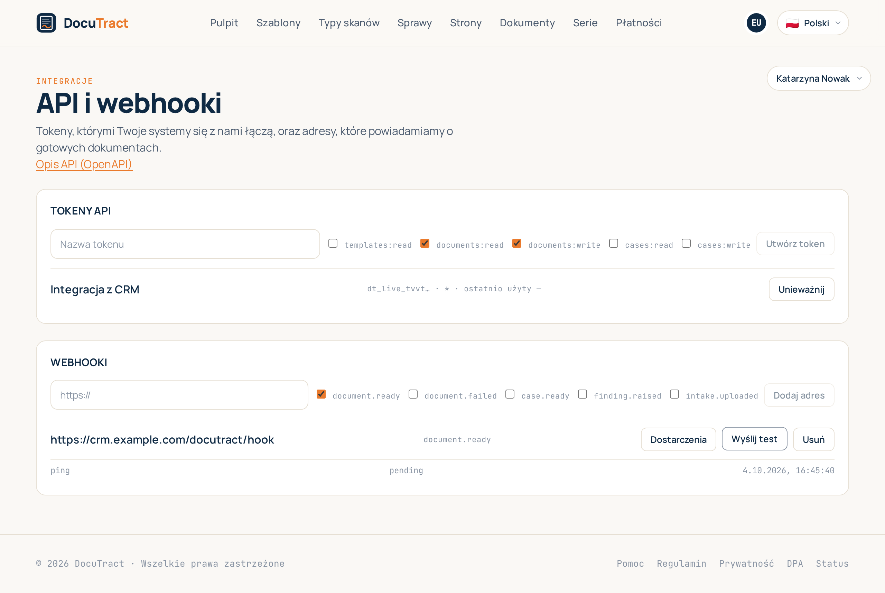Send a test webhook with Wyślij test
Image resolution: width=885 pixels, height=593 pixels.
[x=754, y=439]
